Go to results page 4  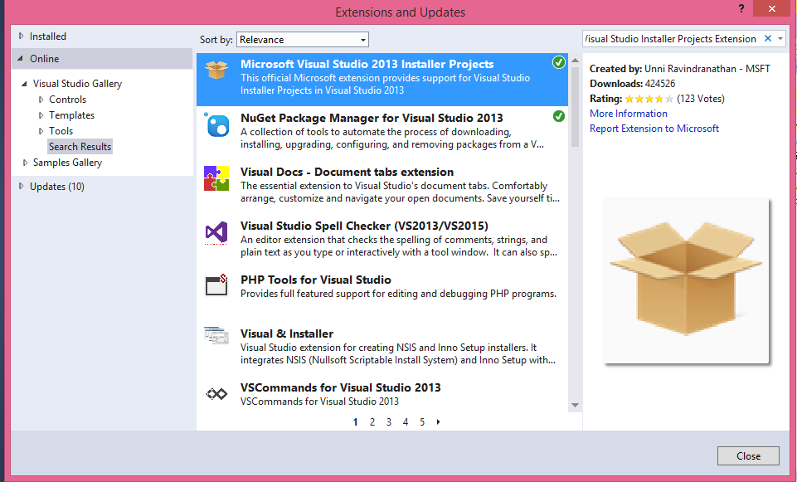tap(406, 422)
